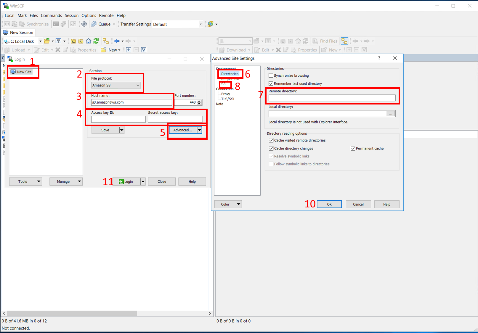Screen dimensions: 478x333
Task: Click the Queue toolbar icon
Action: coord(94,24)
